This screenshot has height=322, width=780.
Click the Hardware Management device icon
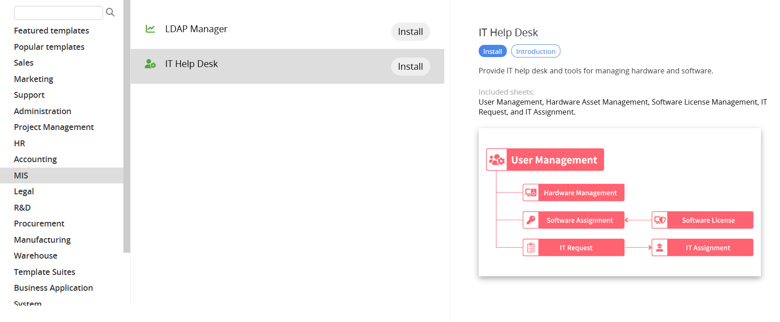point(531,193)
